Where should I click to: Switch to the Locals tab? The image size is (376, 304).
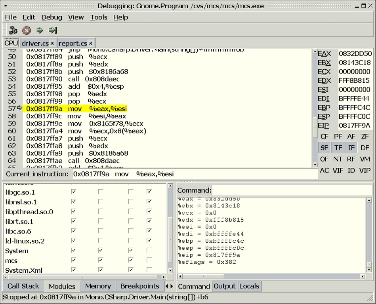point(249,286)
